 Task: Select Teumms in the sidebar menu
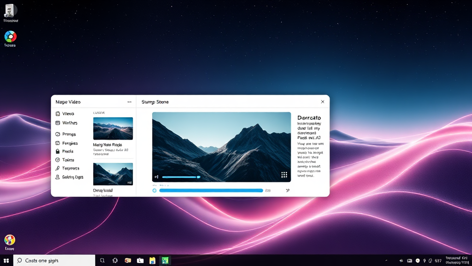point(71,169)
